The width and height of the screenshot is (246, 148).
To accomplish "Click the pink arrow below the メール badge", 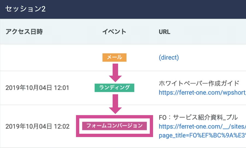I will [x=115, y=72].
